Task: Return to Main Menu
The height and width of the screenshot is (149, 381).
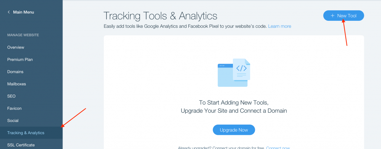Action: click(x=23, y=12)
